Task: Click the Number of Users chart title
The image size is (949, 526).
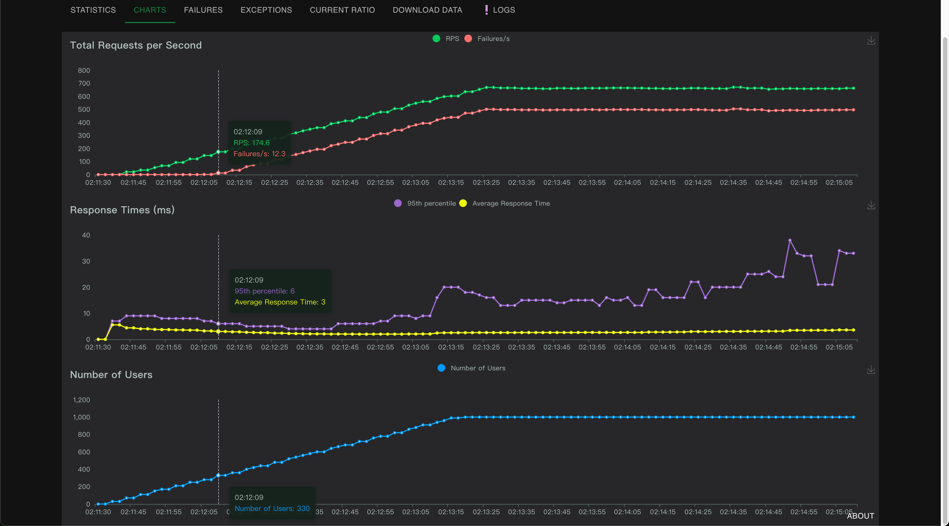Action: coord(111,375)
